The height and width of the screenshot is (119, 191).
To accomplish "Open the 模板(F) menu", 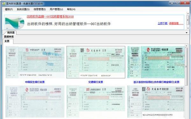I will point(9,9).
